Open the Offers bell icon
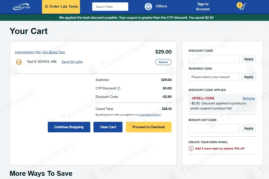The image size is (269, 179). [148, 7]
